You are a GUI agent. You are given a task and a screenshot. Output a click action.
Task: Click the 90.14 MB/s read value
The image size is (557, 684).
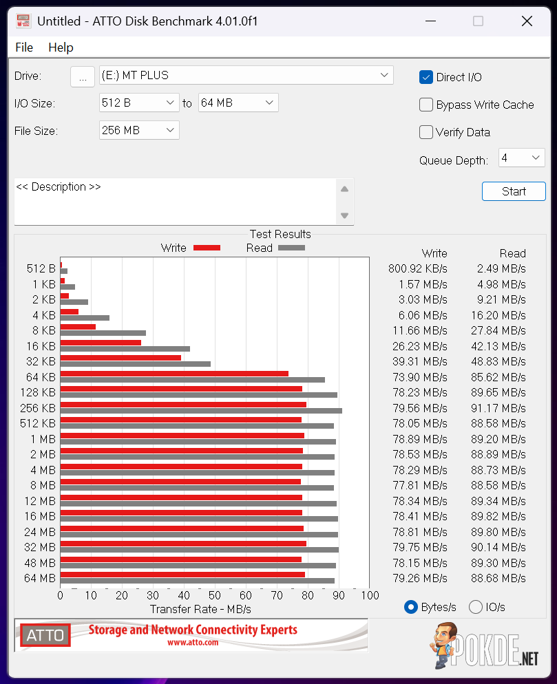pyautogui.click(x=498, y=548)
